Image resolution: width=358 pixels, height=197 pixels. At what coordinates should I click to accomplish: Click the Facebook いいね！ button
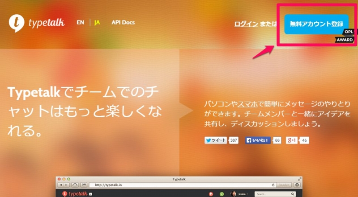click(258, 140)
